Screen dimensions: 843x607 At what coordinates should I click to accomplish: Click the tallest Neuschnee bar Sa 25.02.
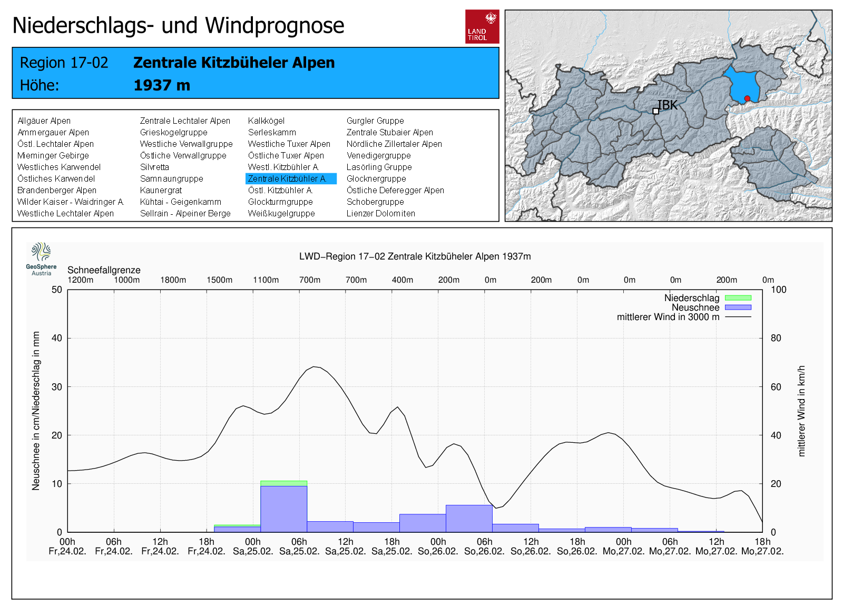pos(283,509)
